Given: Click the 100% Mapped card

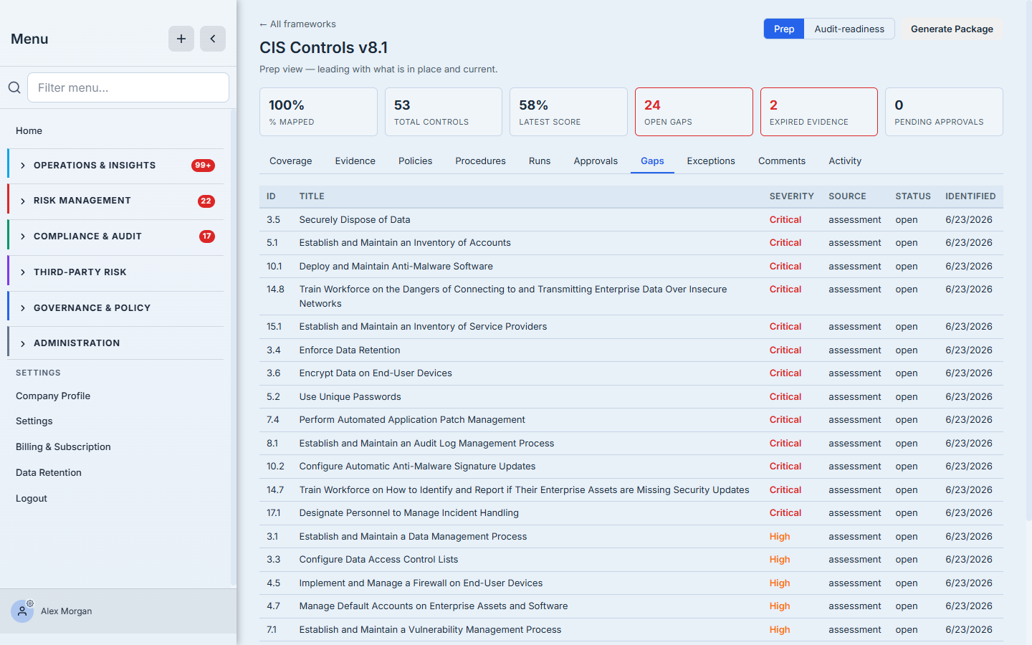Looking at the screenshot, I should (318, 112).
